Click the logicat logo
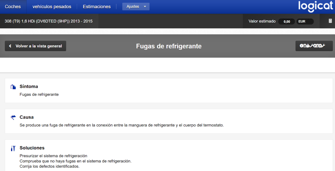The height and width of the screenshot is (171, 335). (x=315, y=7)
